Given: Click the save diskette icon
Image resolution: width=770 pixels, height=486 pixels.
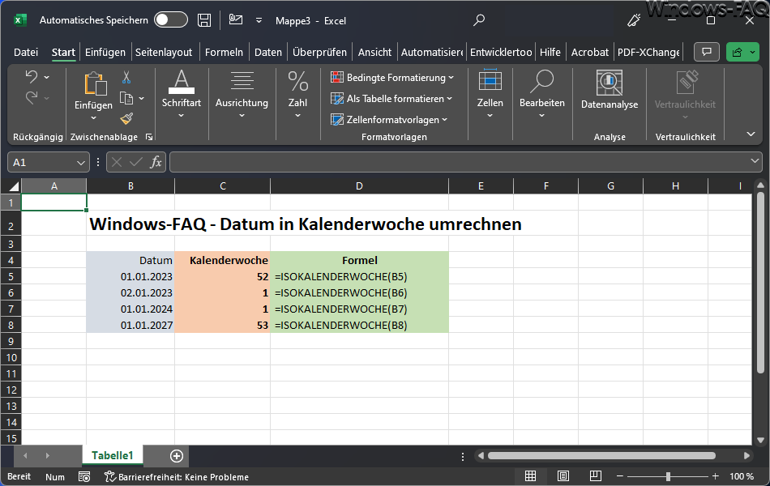Looking at the screenshot, I should [204, 20].
